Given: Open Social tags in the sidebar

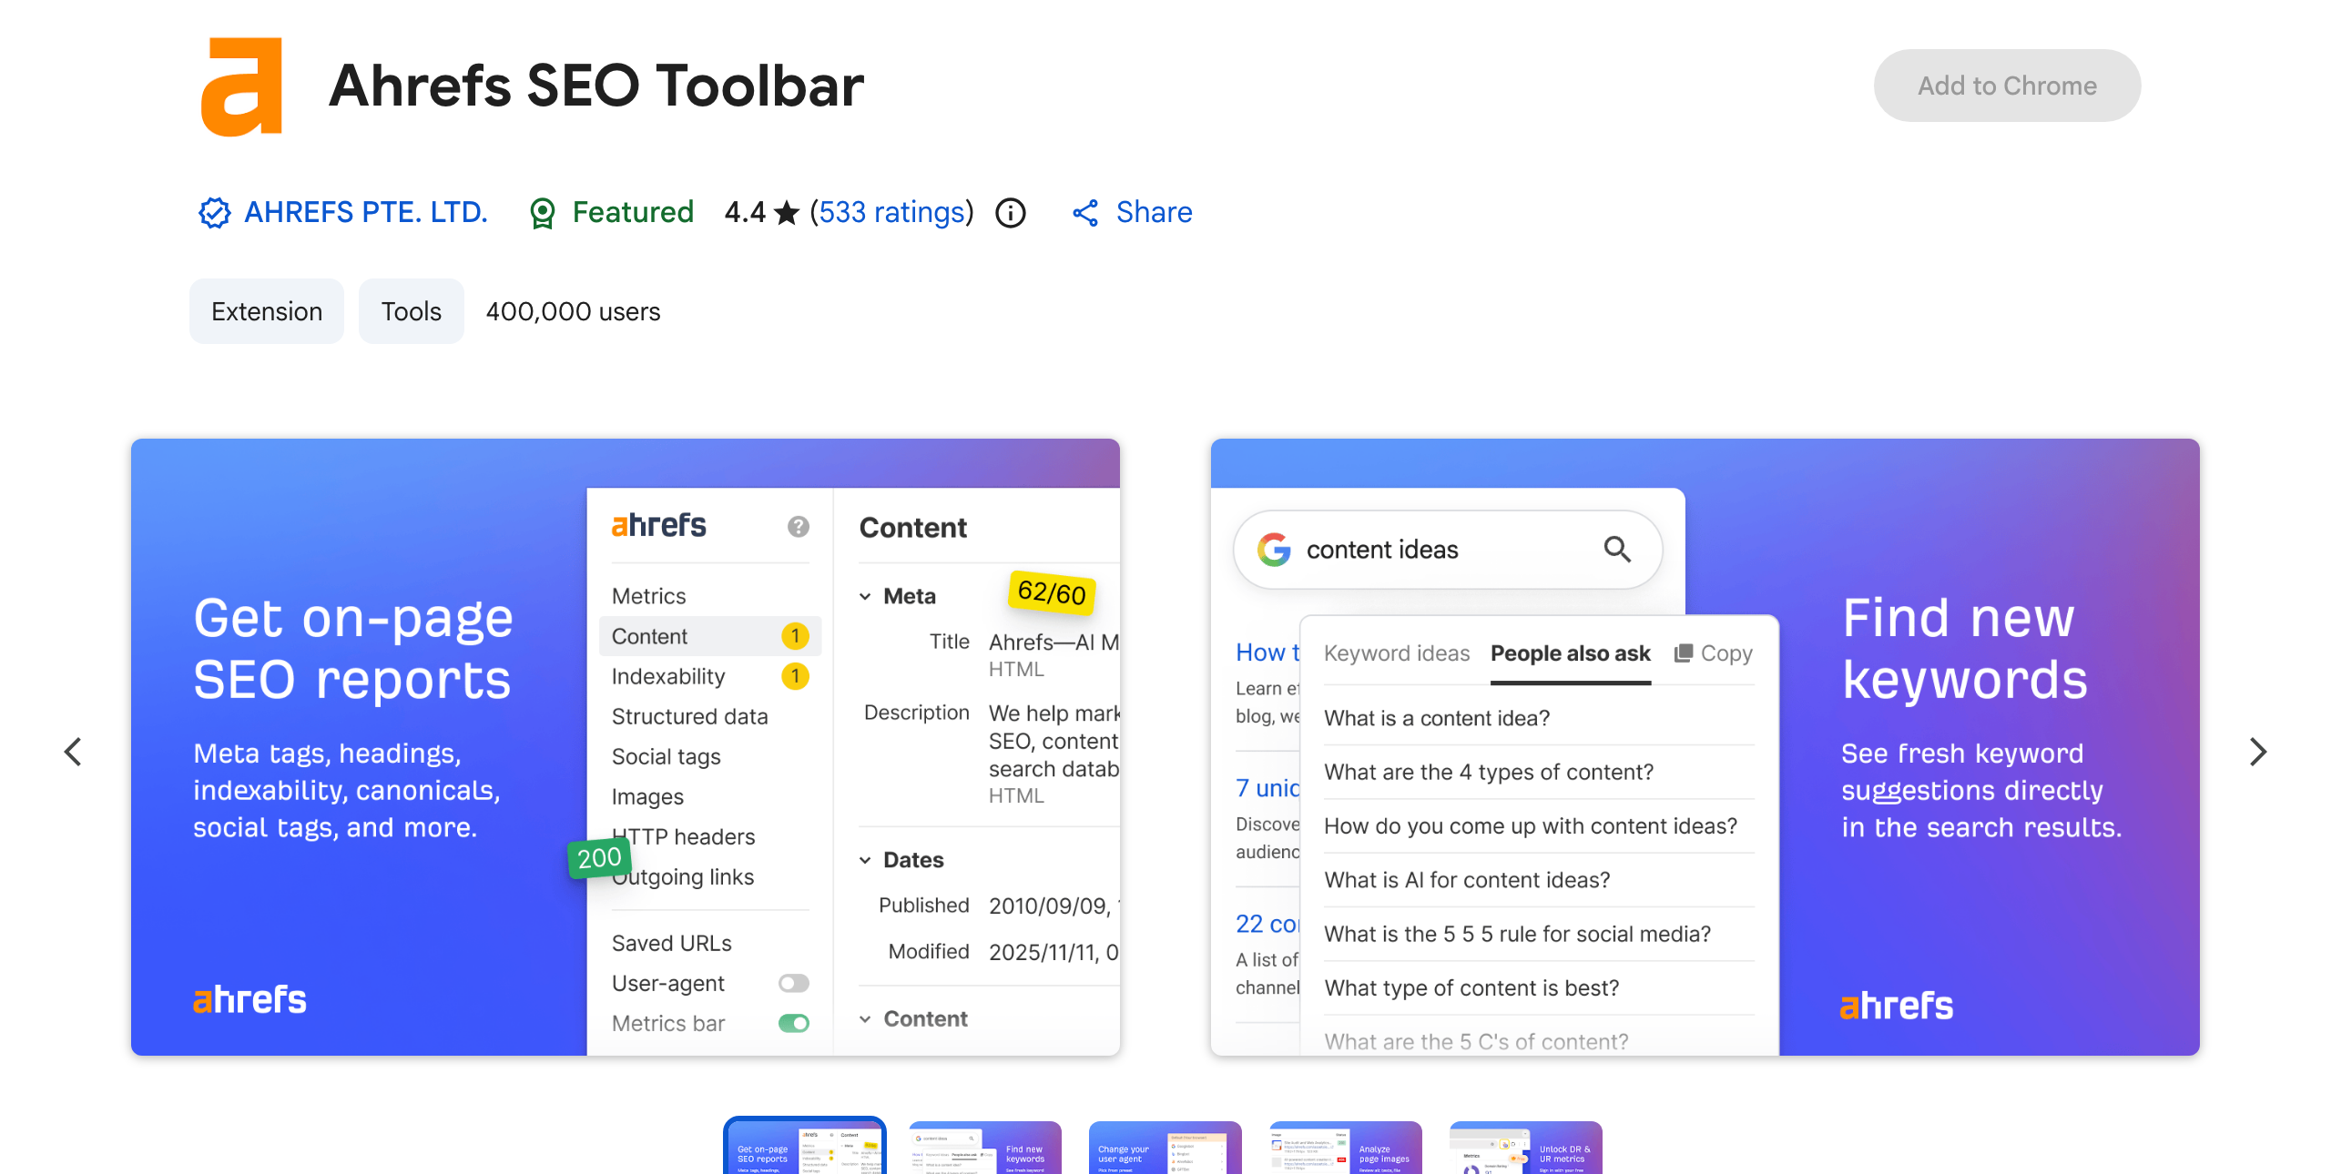Looking at the screenshot, I should coord(666,756).
